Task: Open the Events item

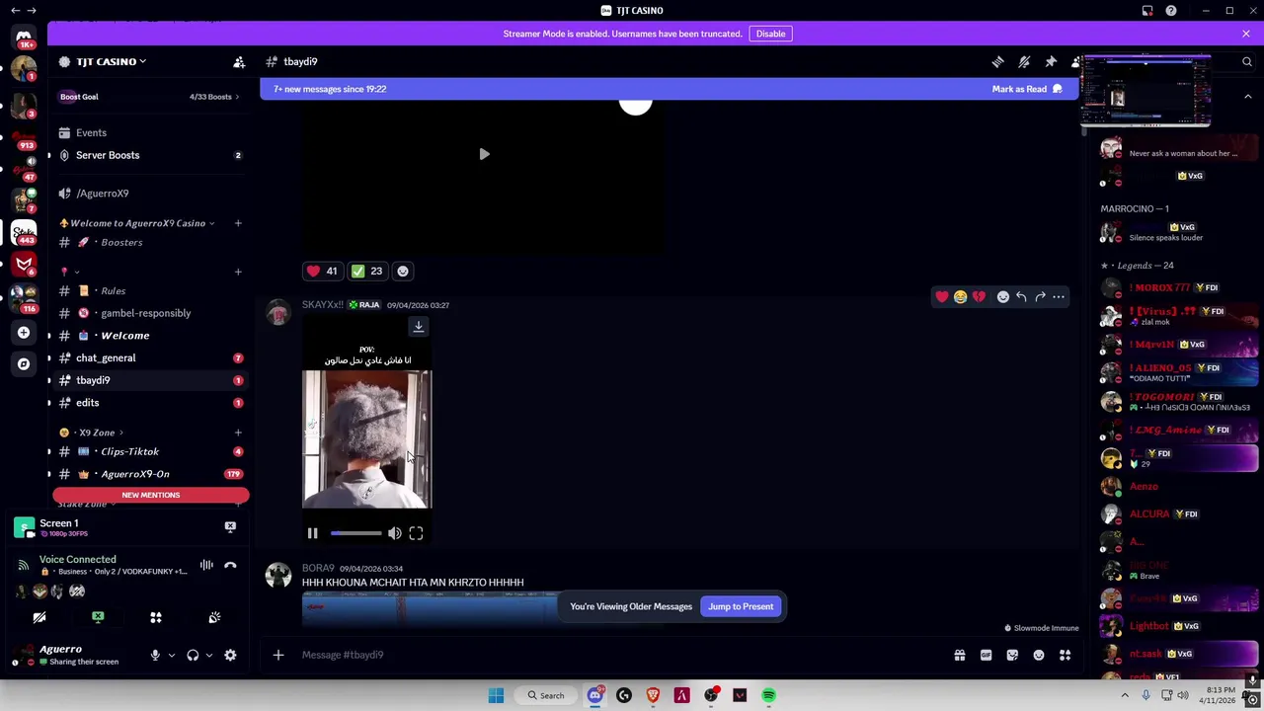Action: (x=151, y=132)
